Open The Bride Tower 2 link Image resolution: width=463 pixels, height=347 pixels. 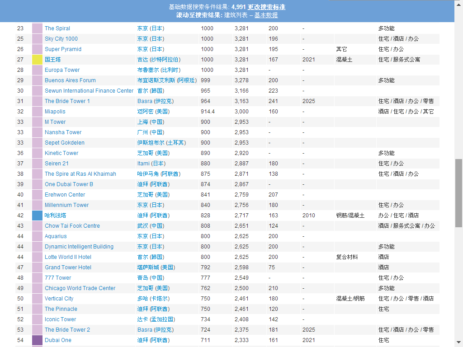[67, 329]
